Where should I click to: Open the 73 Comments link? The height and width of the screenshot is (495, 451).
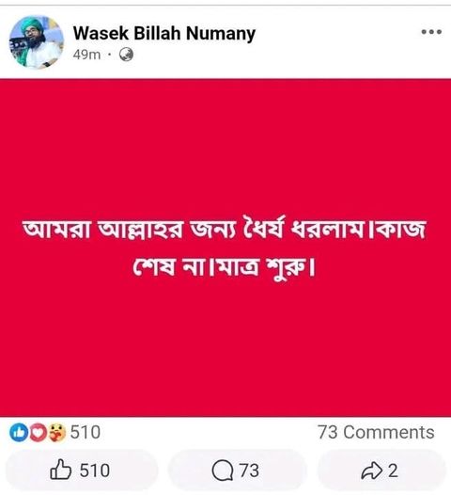coord(376,432)
